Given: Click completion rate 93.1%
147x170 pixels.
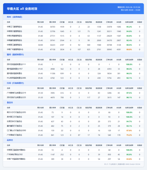Looking at the screenshot, I should 129,126.
